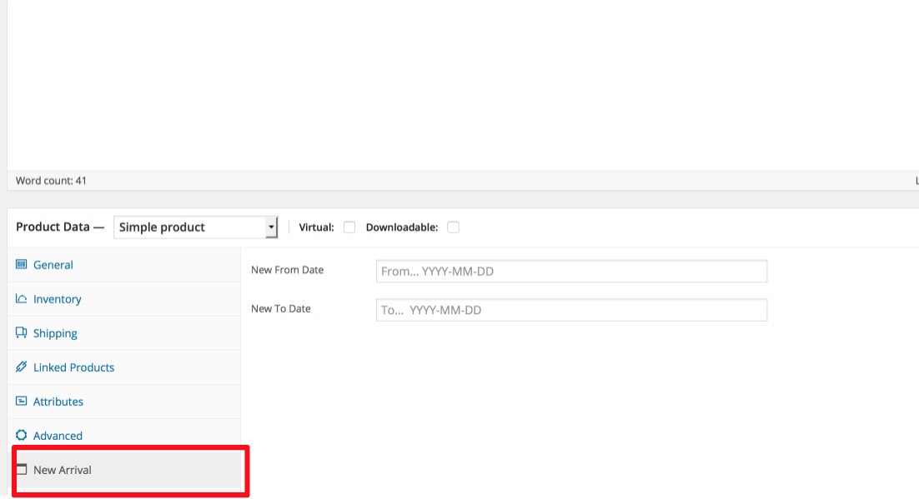Click the Advanced gear icon

click(x=21, y=435)
